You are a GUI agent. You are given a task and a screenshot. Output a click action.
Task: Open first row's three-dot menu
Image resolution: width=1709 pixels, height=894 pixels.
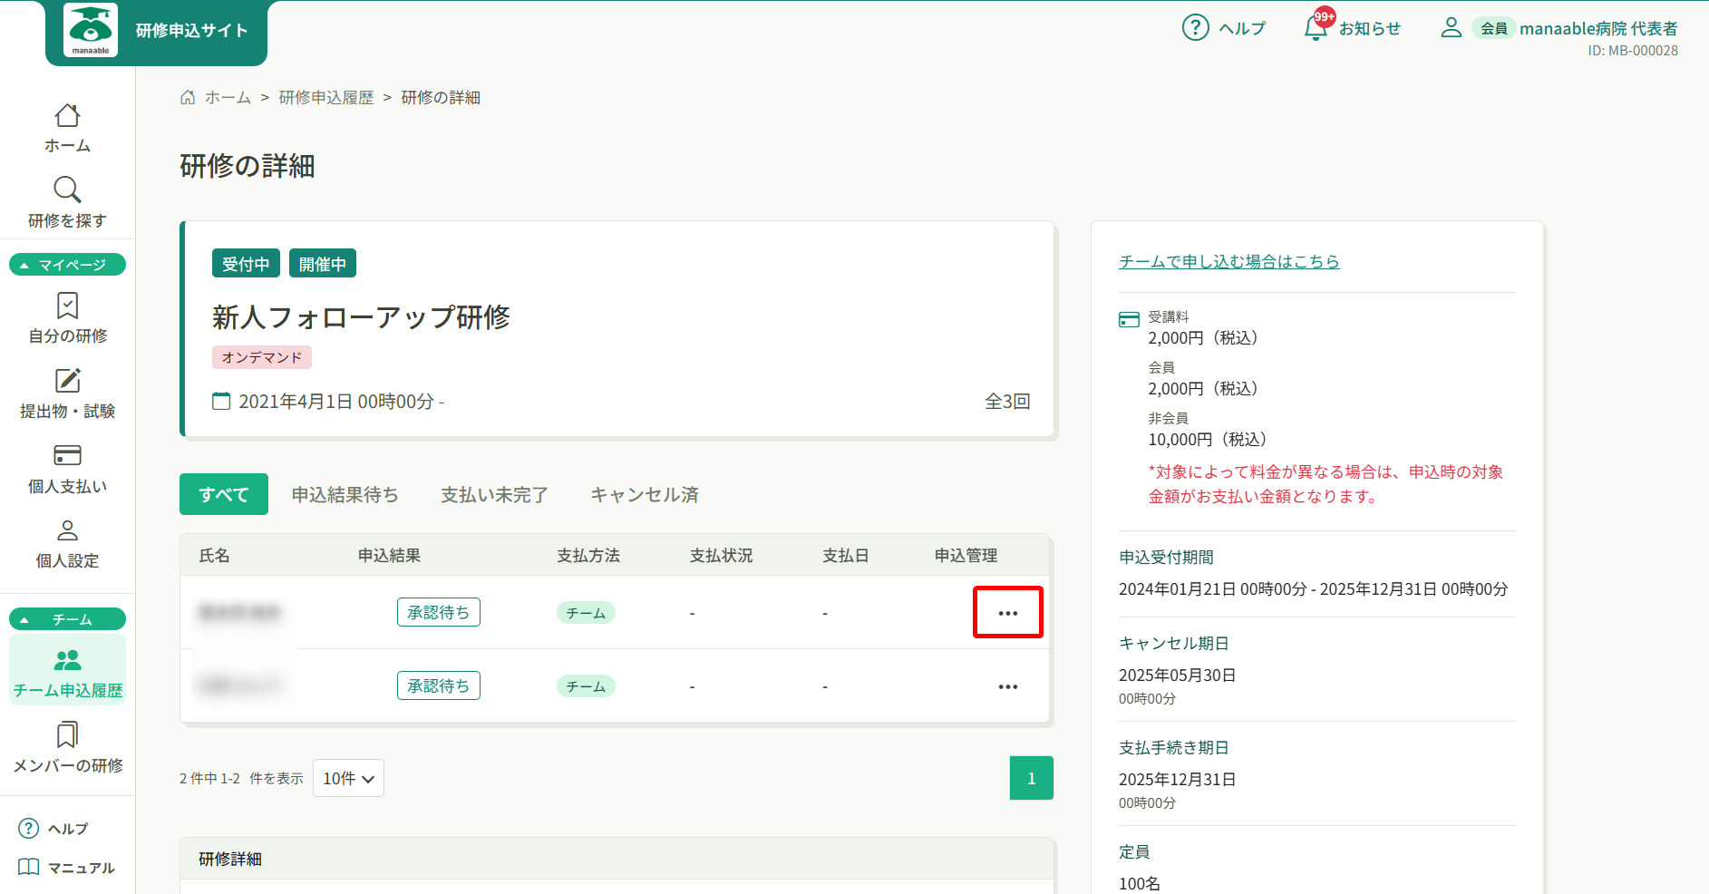[1007, 613]
